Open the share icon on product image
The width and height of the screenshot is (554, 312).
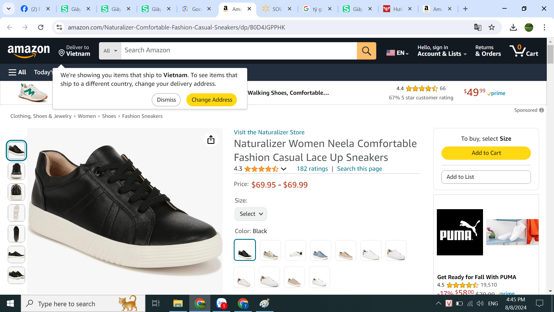211,140
